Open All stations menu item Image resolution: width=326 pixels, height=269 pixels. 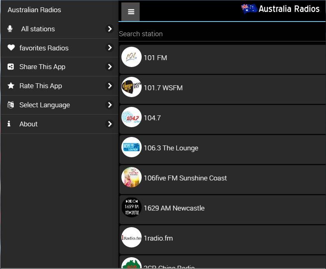pos(59,29)
